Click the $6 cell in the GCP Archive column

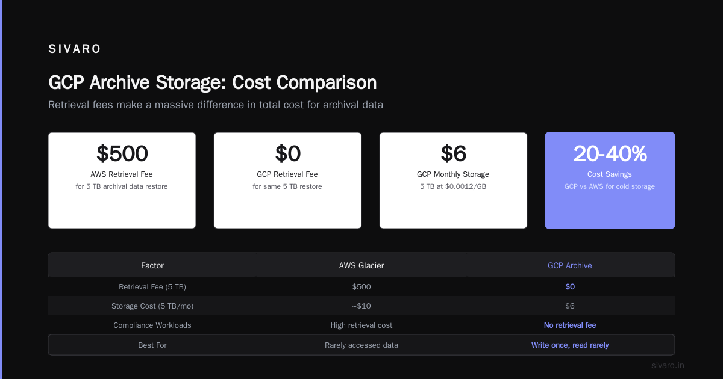570,306
